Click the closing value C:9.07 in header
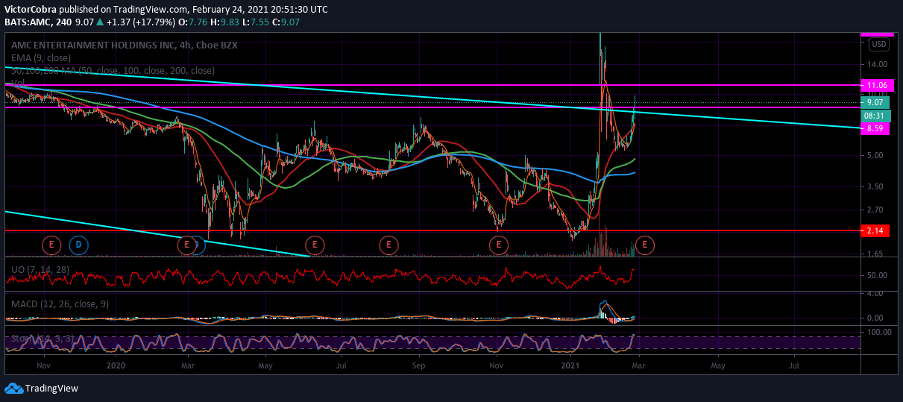Screen dimensions: 903x402 coord(286,22)
